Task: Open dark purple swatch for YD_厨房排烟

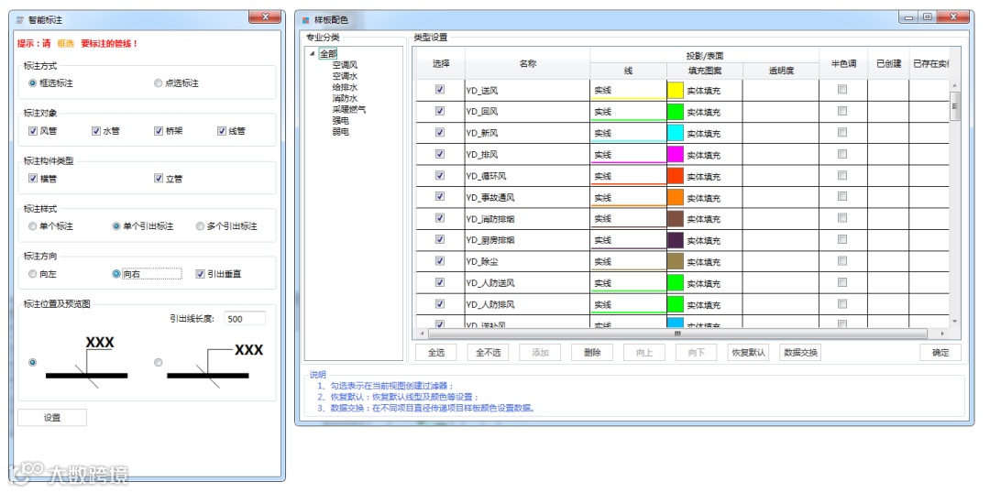Action: point(676,240)
